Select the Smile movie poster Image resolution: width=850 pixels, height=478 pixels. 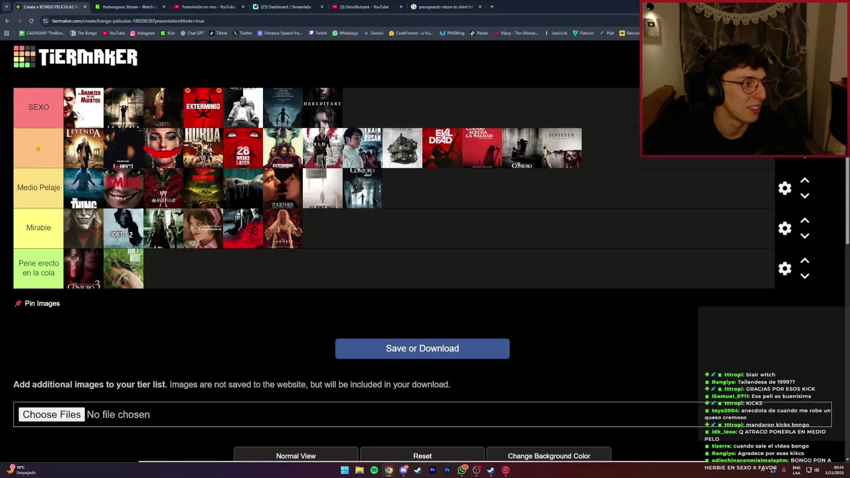(124, 188)
